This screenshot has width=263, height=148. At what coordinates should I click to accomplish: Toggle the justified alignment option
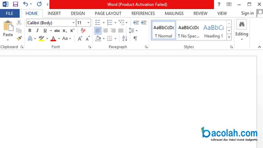[120, 30]
